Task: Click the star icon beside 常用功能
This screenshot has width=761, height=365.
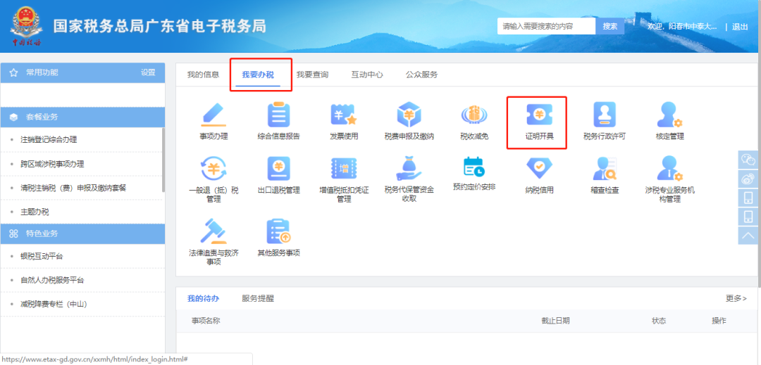Action: tap(14, 72)
